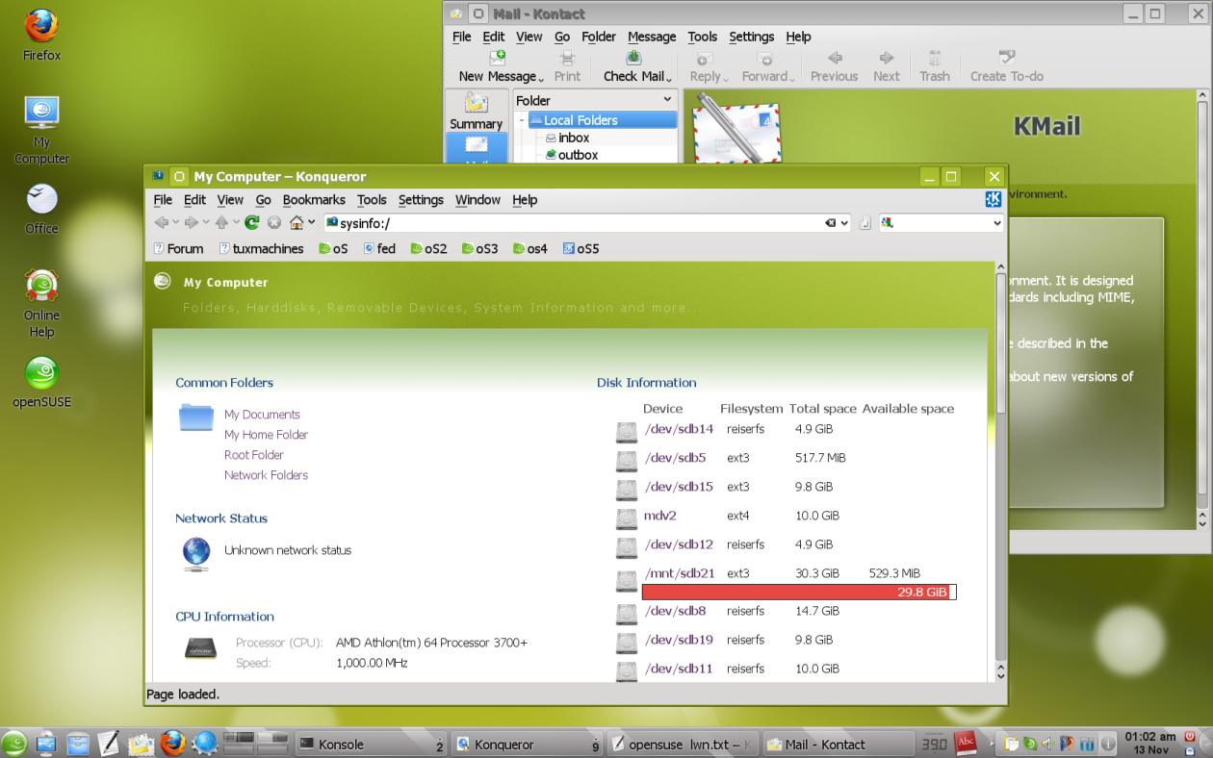Viewport: 1213px width, 758px height.
Task: Collapse the Local Folders tree node
Action: (521, 120)
